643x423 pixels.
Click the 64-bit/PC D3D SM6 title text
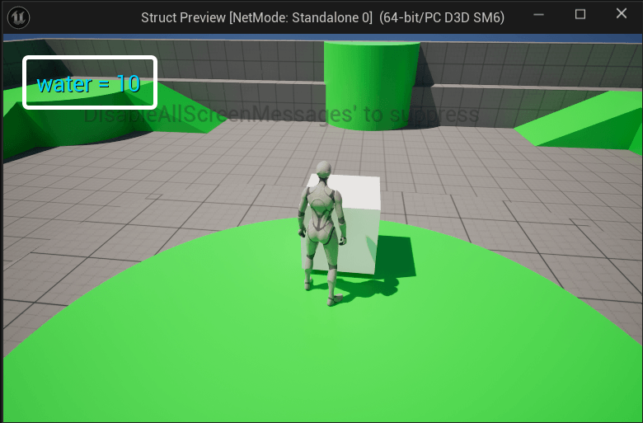[x=442, y=17]
